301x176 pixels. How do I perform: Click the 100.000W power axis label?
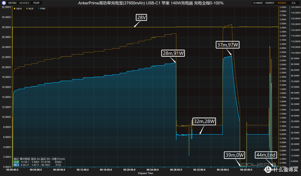(296, 53)
